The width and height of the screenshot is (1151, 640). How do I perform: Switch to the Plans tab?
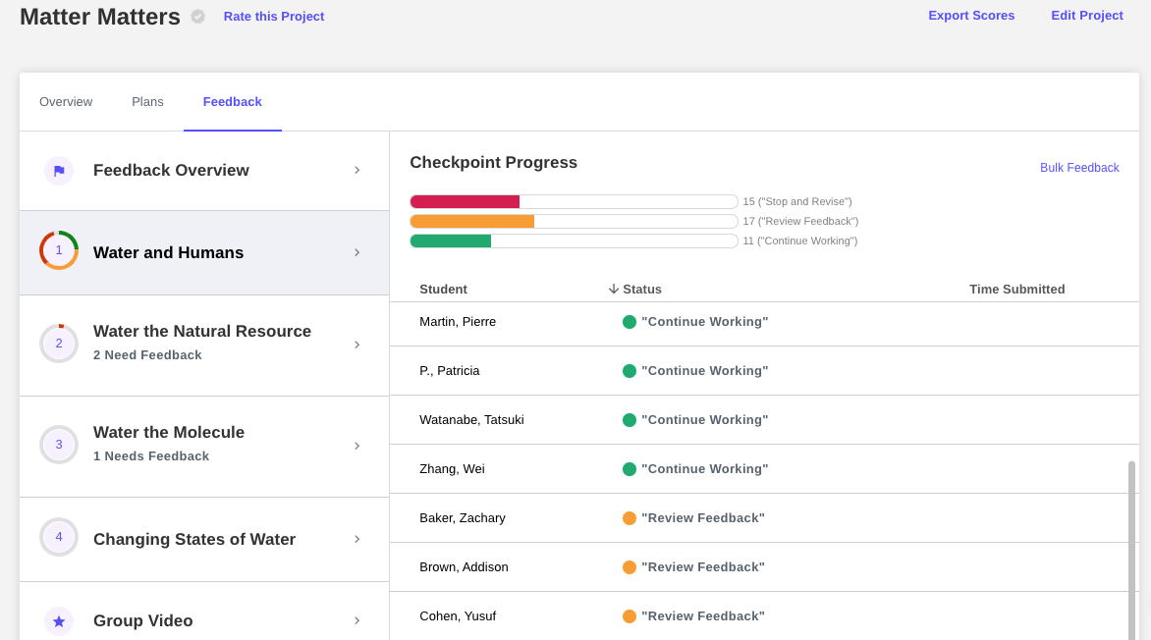click(147, 102)
